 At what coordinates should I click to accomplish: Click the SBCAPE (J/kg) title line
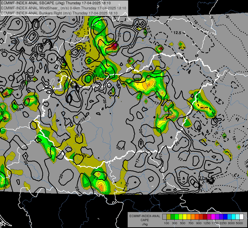pyautogui.click(x=56, y=3)
